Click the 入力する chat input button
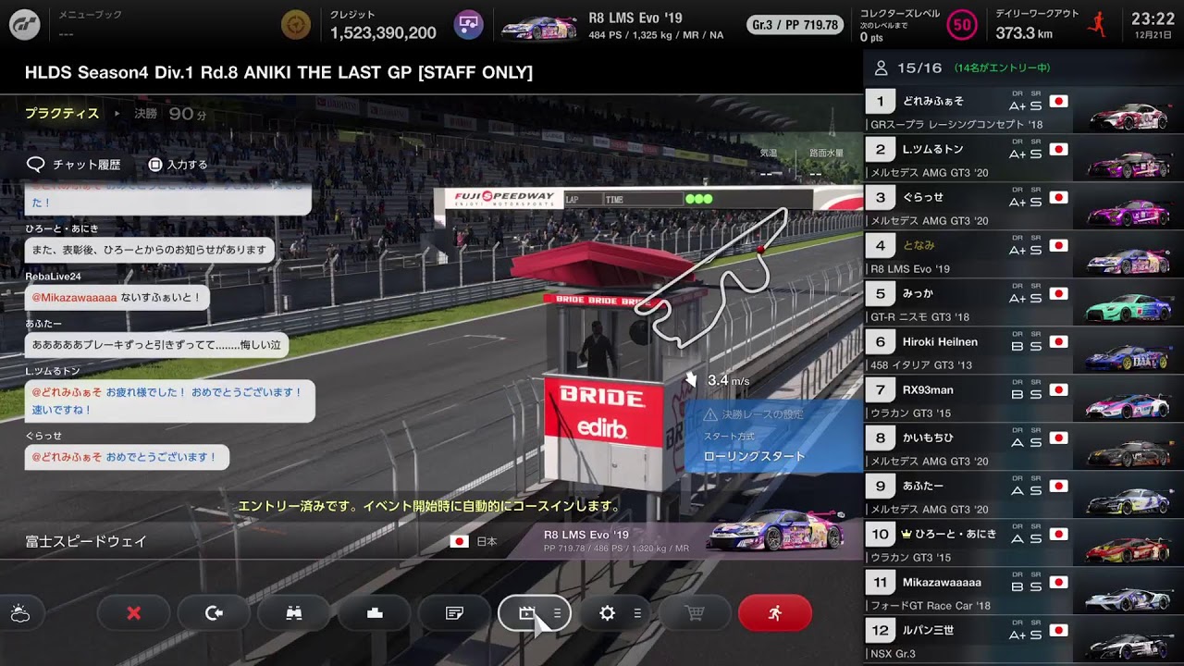The image size is (1184, 666). click(x=178, y=165)
